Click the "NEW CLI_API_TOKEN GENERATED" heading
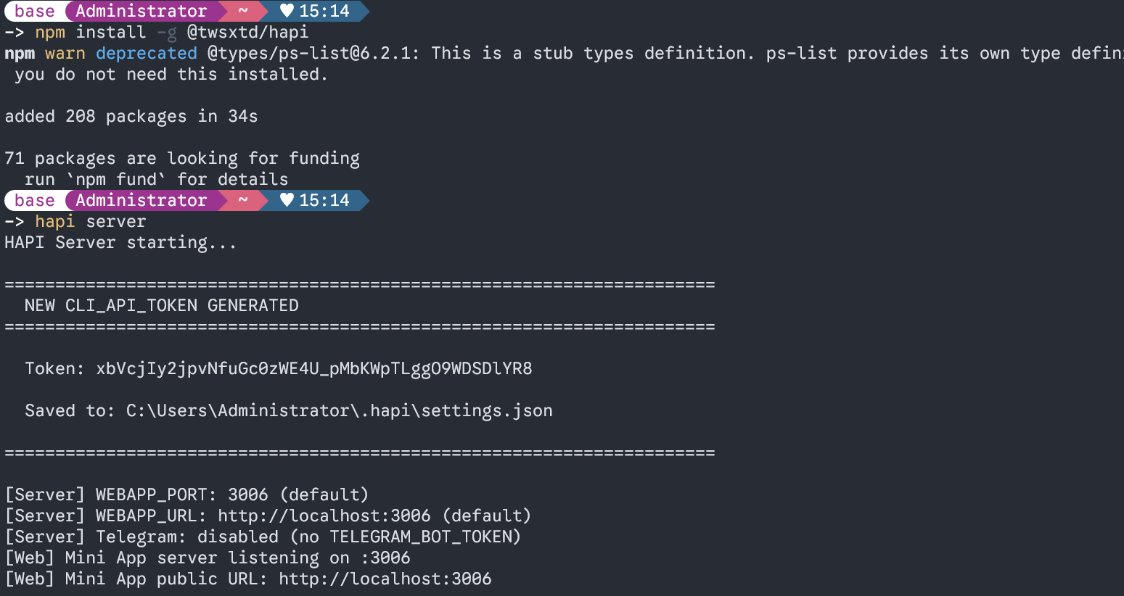Image resolution: width=1124 pixels, height=596 pixels. tap(161, 305)
